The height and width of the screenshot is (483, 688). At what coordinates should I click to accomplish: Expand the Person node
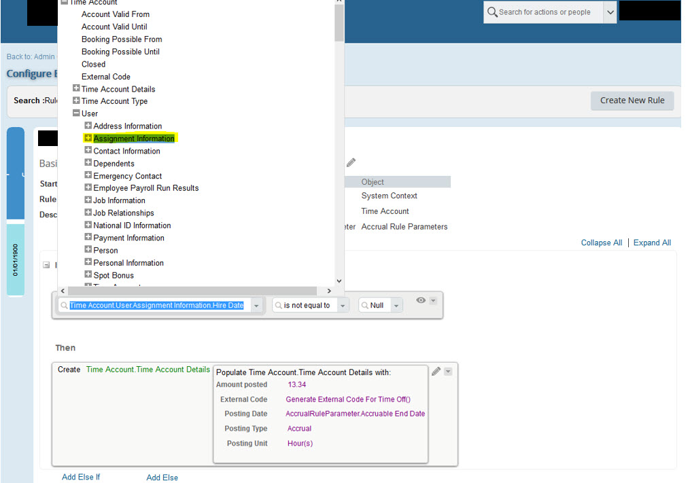coord(88,250)
